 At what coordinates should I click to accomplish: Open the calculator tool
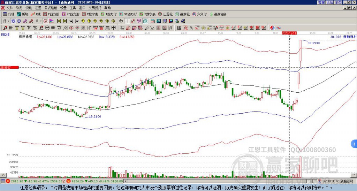tap(159, 21)
